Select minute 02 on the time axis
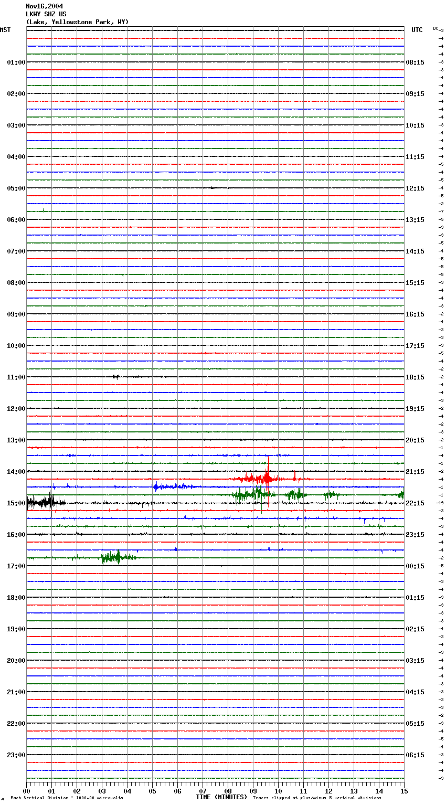Viewport: 446px width, 805px height. (77, 791)
